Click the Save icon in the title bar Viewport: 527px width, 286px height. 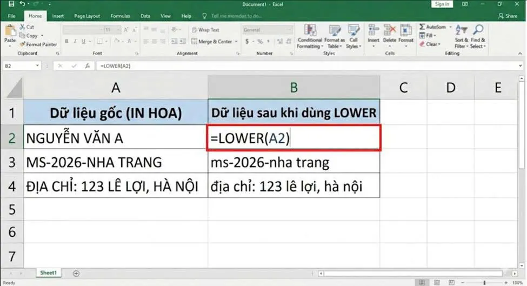[x=11, y=4]
